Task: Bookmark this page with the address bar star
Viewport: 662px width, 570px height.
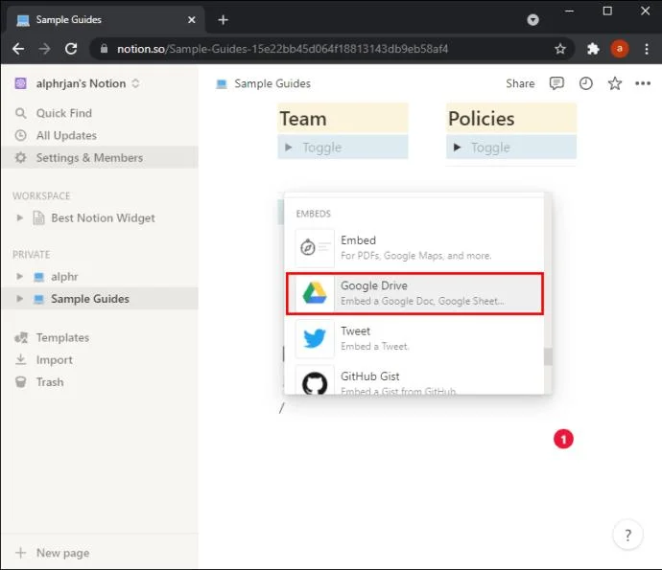Action: [x=560, y=49]
